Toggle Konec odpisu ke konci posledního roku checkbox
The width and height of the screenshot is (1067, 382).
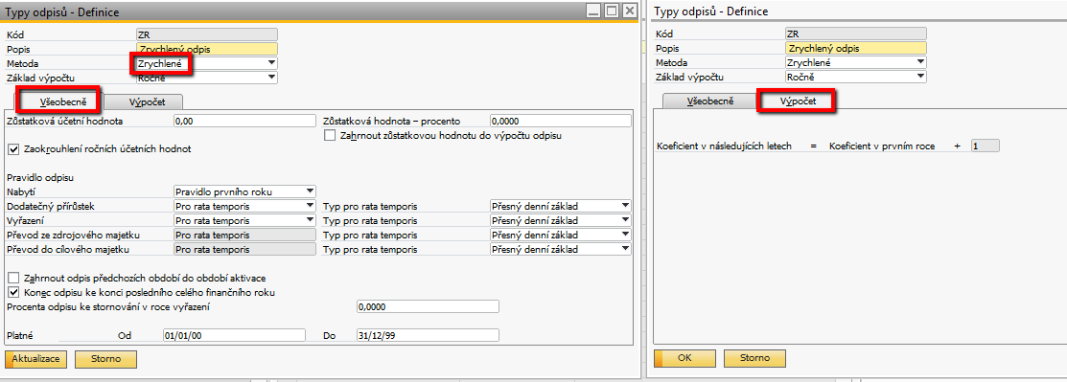coord(12,292)
